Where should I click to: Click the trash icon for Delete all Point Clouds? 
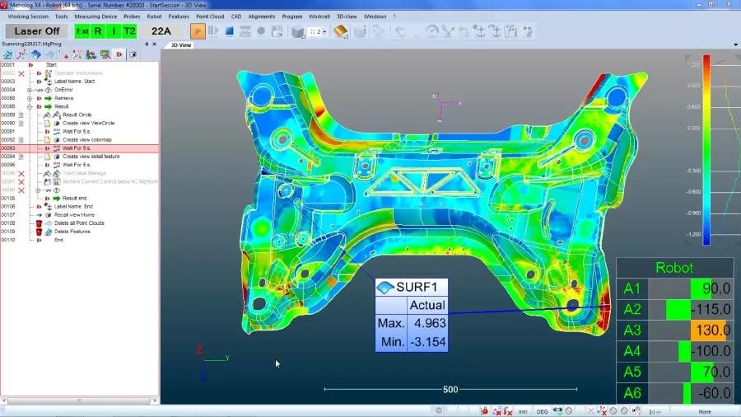pos(39,223)
